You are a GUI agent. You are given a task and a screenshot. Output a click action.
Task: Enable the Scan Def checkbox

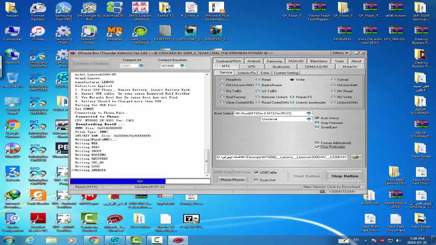[256, 180]
